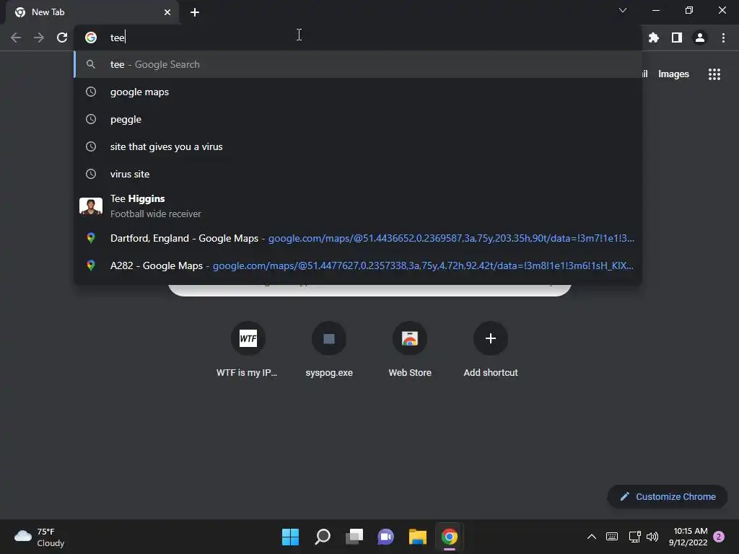Viewport: 739px width, 554px height.
Task: Choose Tee Higgins suggestion
Action: tap(358, 206)
